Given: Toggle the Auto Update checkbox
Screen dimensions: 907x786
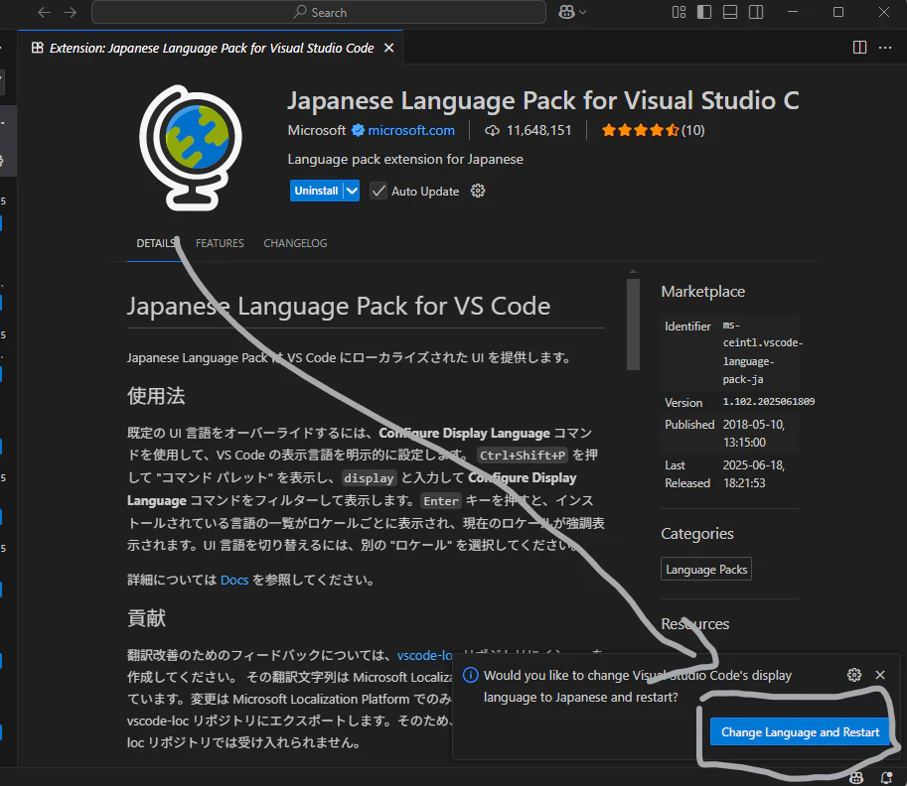Looking at the screenshot, I should click(378, 191).
